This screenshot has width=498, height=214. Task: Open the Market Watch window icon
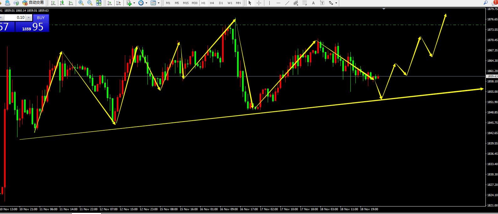click(8, 3)
